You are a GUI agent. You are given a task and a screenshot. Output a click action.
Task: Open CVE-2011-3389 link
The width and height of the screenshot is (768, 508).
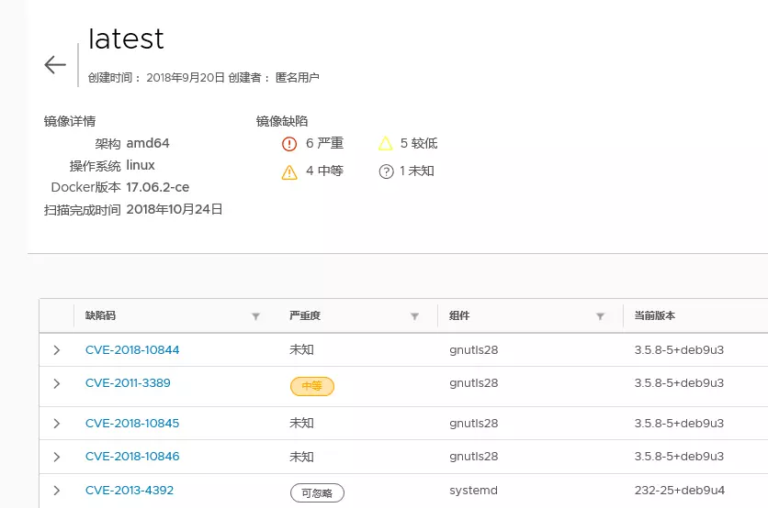[128, 382]
